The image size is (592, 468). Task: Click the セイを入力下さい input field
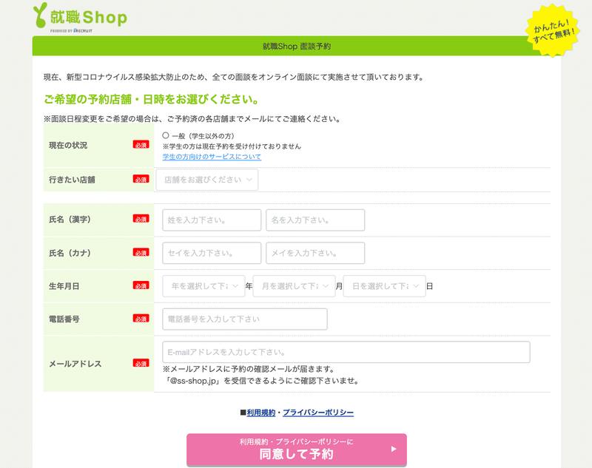click(x=211, y=252)
